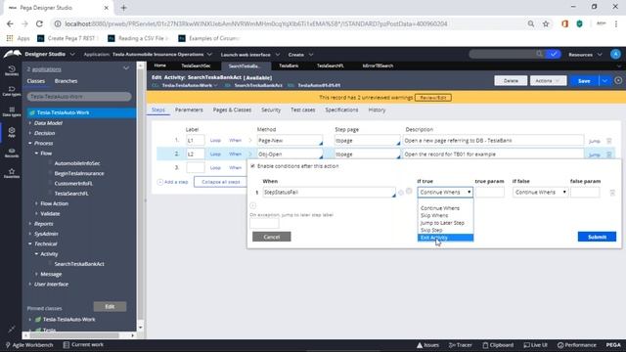The image size is (626, 352).
Task: Choose Jump to Later Step option
Action: click(445, 223)
